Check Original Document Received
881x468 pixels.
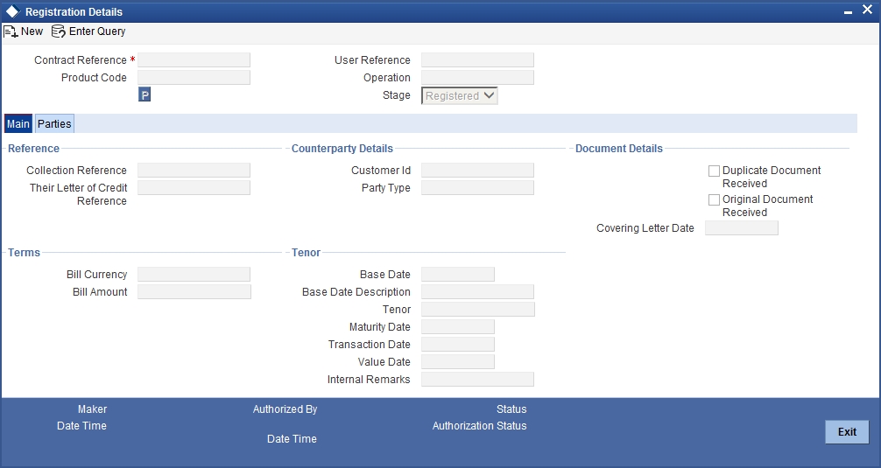click(714, 199)
